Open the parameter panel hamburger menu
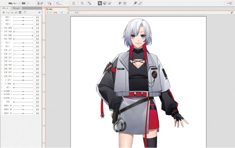The image size is (235, 148). coord(39,13)
